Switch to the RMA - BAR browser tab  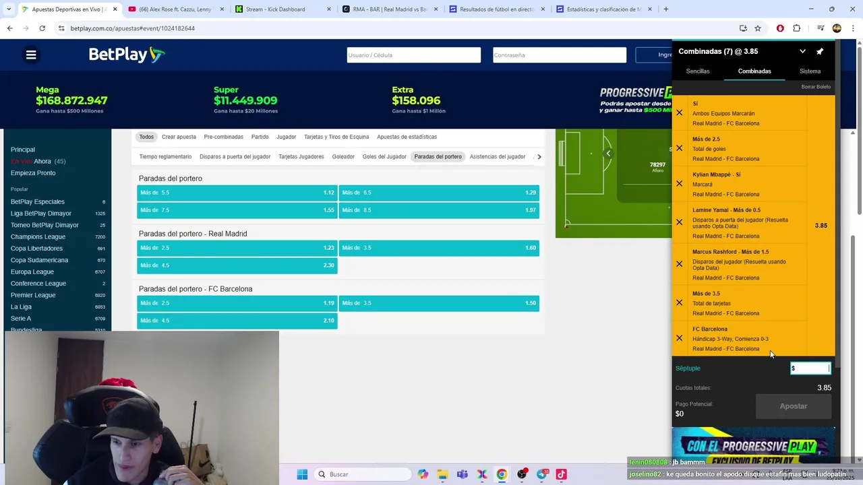pyautogui.click(x=389, y=9)
